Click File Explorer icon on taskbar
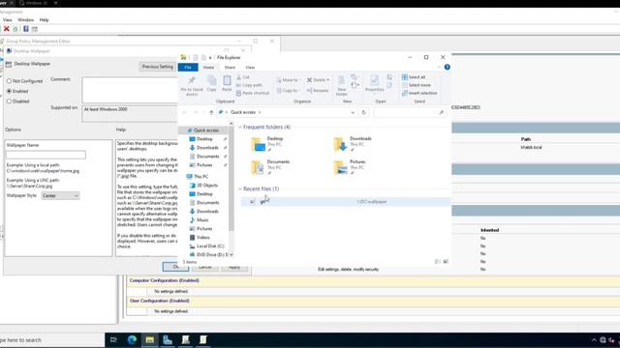This screenshot has height=348, width=620. [149, 339]
